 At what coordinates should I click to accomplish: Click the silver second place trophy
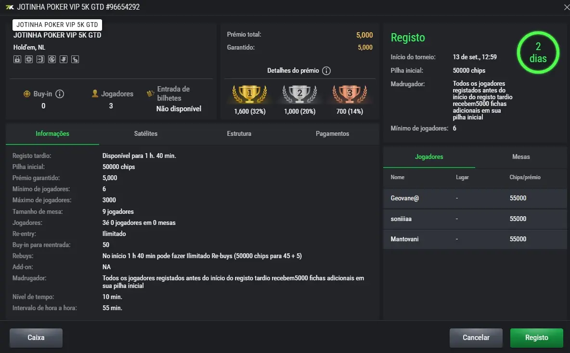coord(299,94)
